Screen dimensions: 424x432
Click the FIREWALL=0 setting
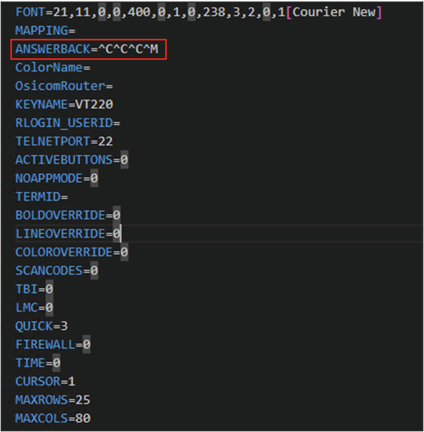tap(53, 345)
